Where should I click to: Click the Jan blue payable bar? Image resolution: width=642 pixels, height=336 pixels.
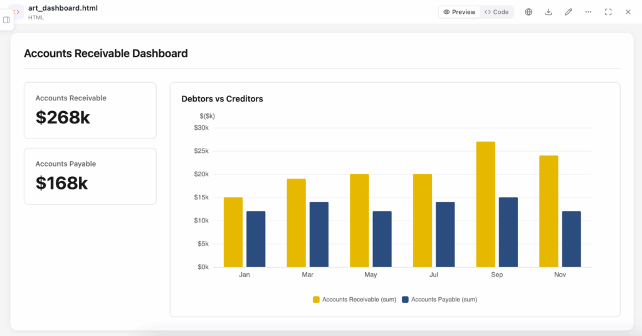(256, 239)
